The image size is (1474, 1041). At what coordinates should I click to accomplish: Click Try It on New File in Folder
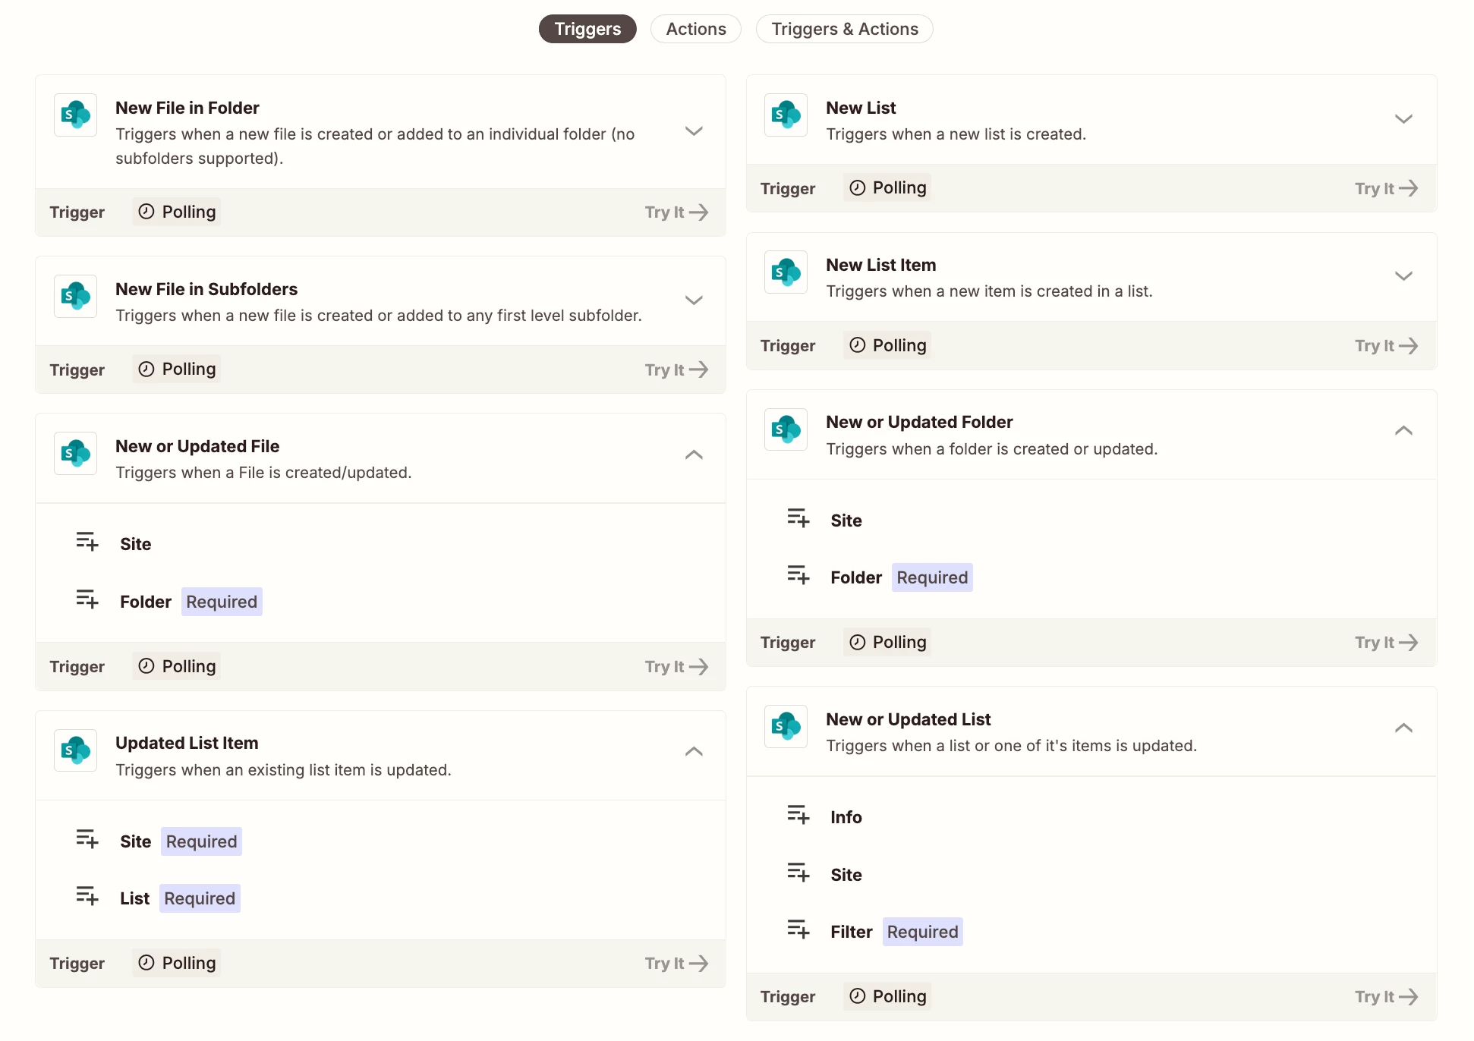coord(676,212)
